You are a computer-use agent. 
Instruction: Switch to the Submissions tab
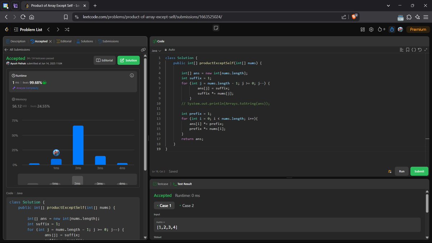[x=108, y=41]
